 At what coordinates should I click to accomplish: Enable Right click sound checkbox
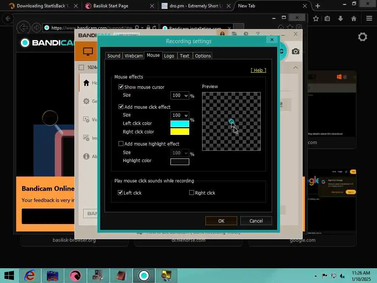(x=191, y=192)
